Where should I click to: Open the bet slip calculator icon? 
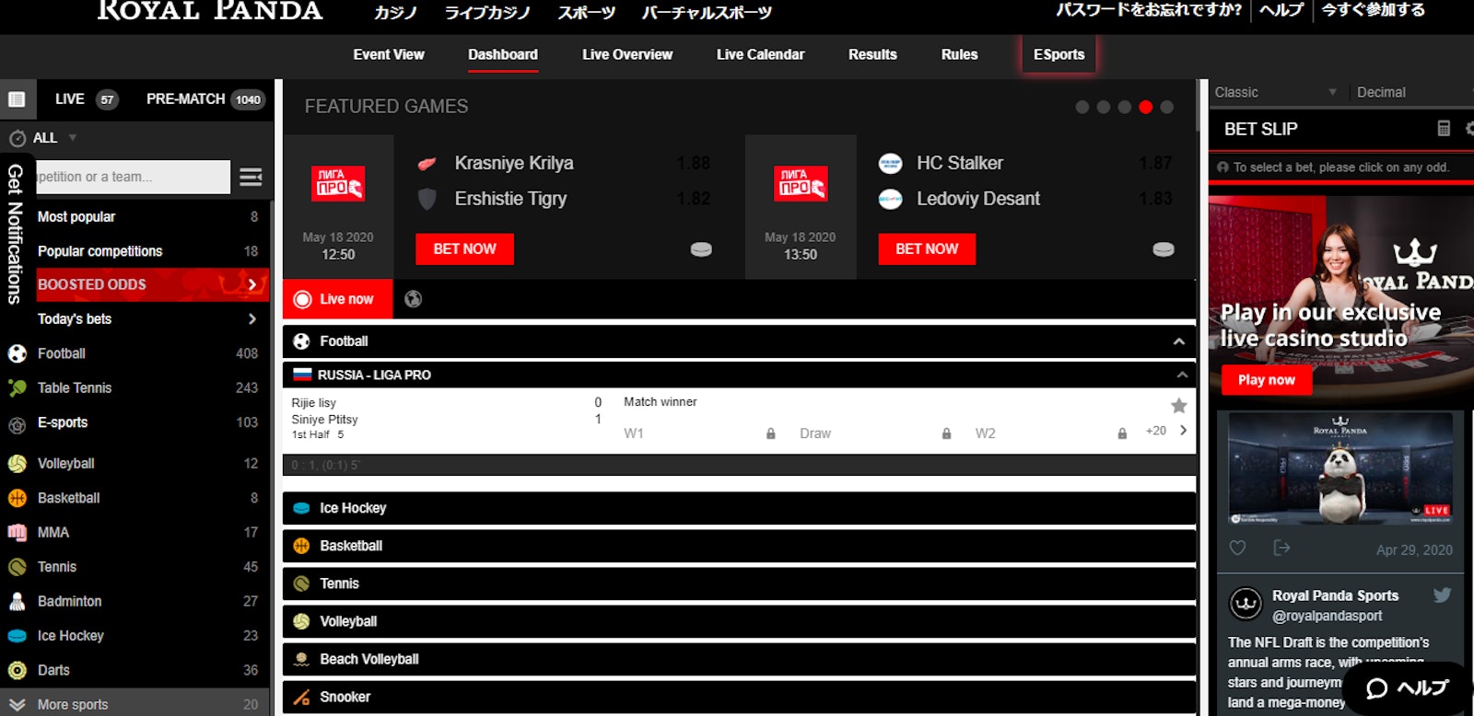[x=1444, y=129]
